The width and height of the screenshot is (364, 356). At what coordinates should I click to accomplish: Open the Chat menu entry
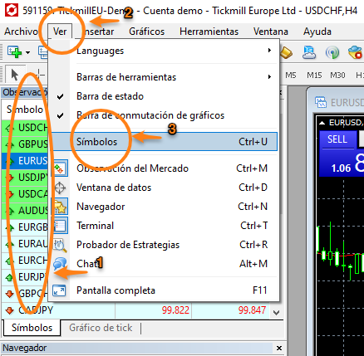click(x=164, y=264)
